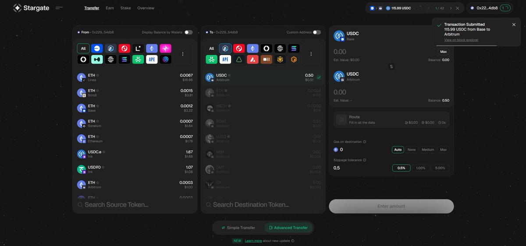
Task: Expand more destination chains three-dot menu
Action: click(x=311, y=54)
